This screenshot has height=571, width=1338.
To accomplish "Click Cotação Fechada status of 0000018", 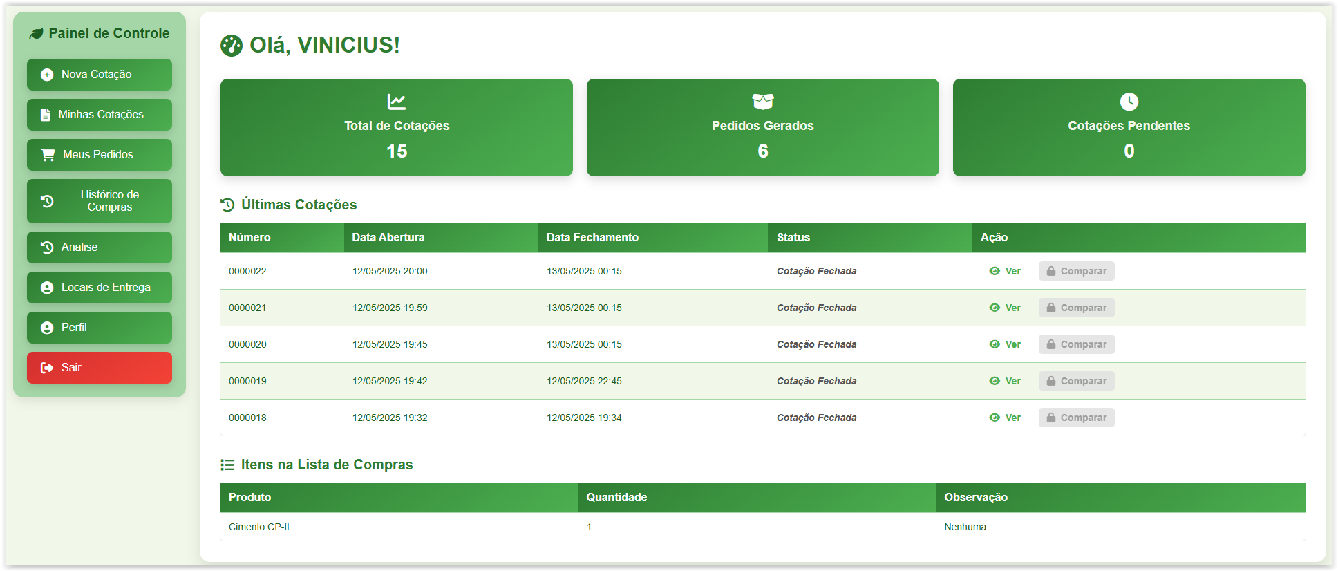I will click(x=816, y=418).
